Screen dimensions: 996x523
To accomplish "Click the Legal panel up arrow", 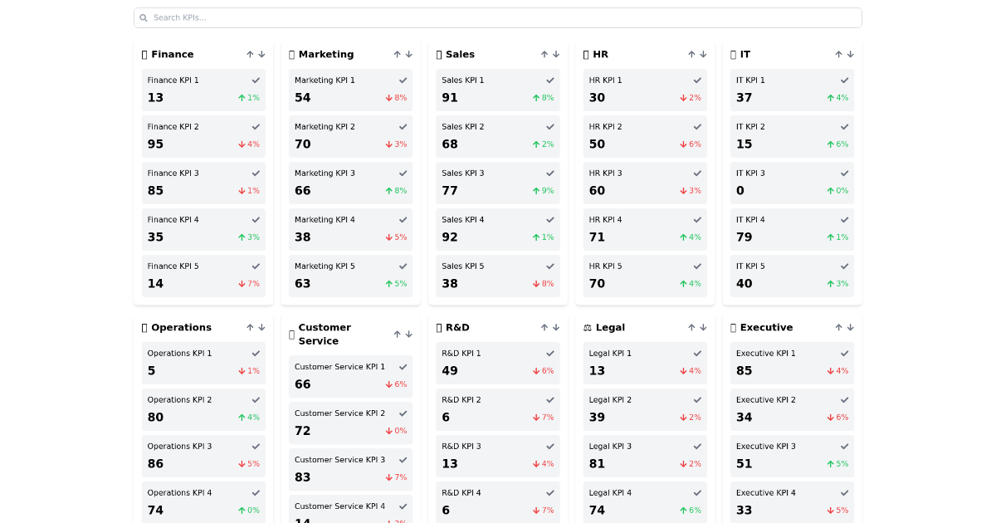I will pyautogui.click(x=691, y=328).
